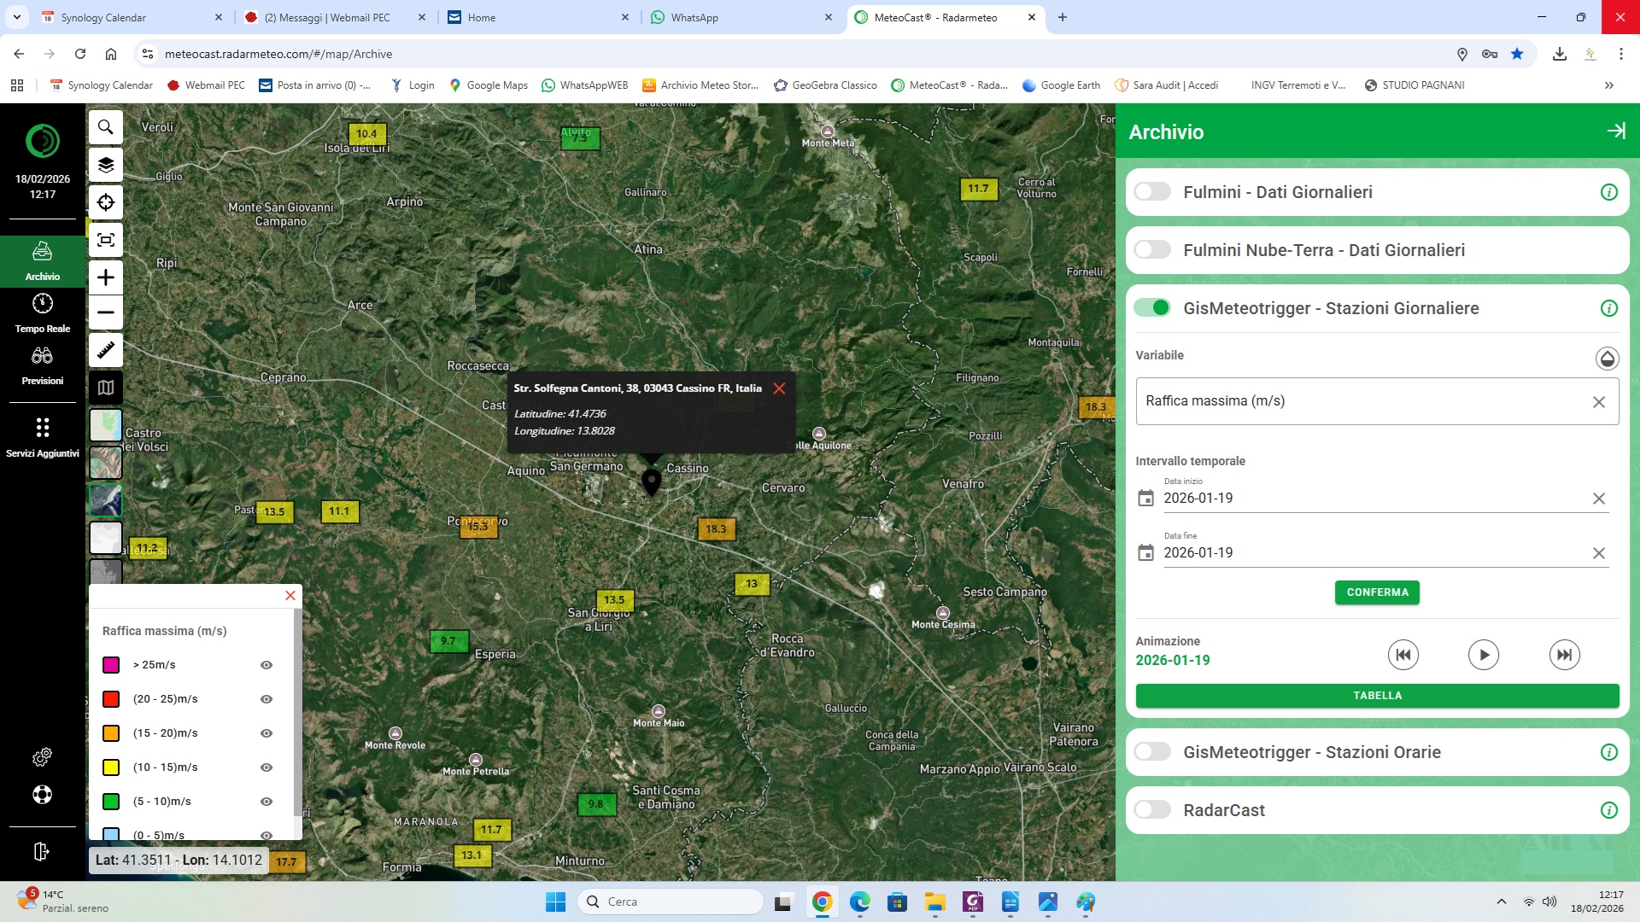Enable the Fulmini - Dati Giornalieri toggle
The height and width of the screenshot is (922, 1640).
[1152, 192]
